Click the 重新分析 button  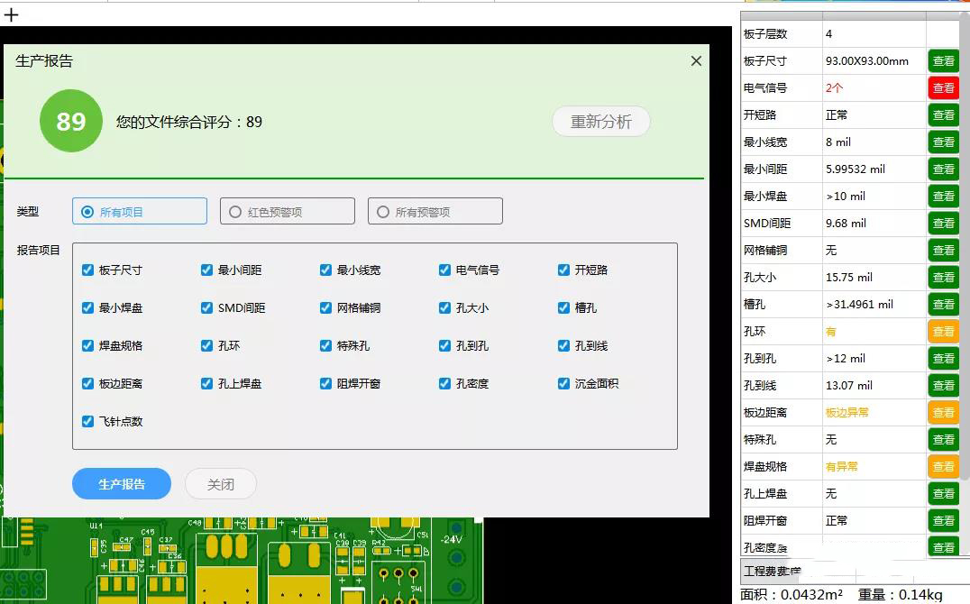pos(600,121)
